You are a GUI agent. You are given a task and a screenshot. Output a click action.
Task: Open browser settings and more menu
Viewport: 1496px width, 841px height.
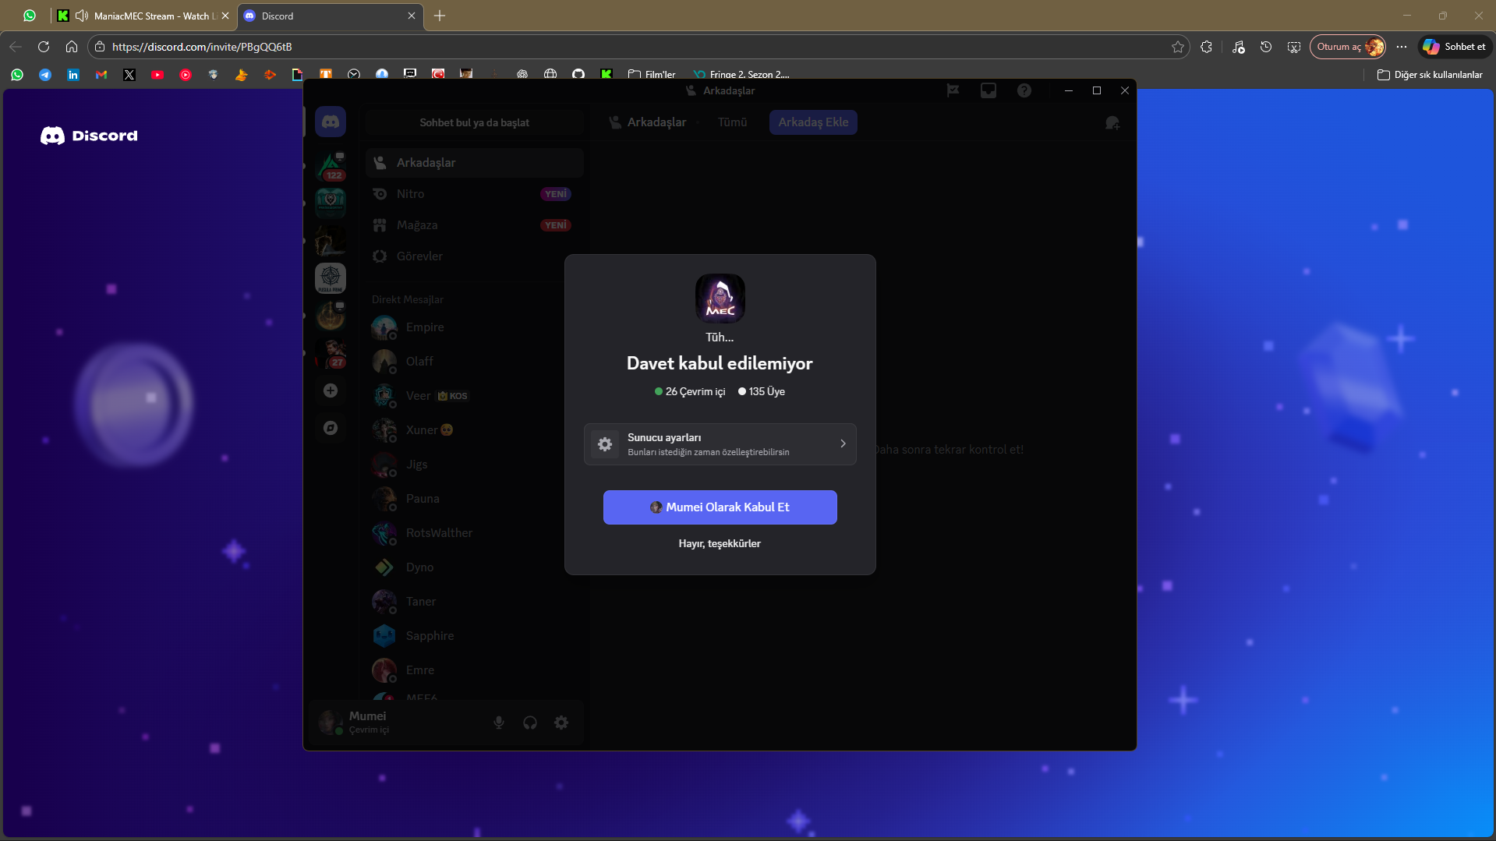pyautogui.click(x=1402, y=47)
